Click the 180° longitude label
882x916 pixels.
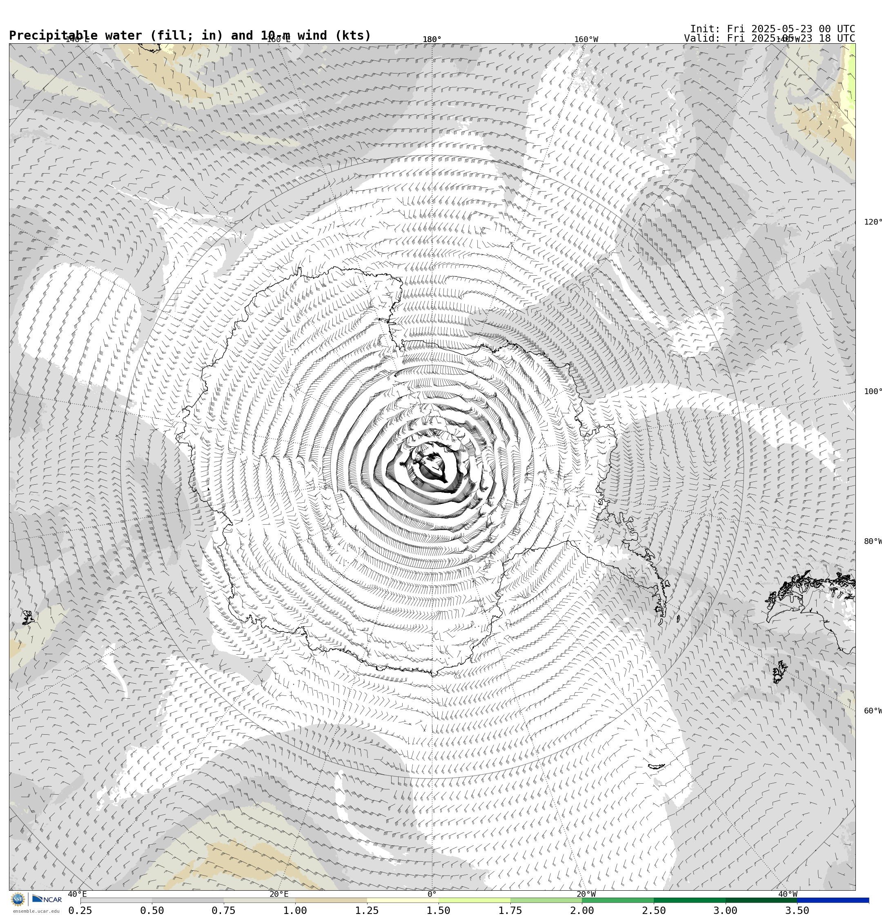pyautogui.click(x=432, y=39)
